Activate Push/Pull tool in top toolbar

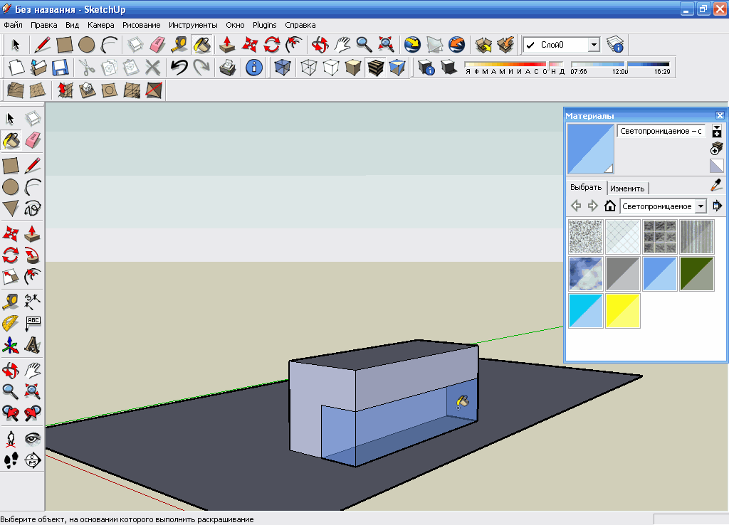click(x=227, y=45)
